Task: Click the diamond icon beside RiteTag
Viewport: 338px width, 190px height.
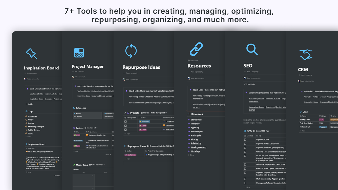Action: (189, 139)
